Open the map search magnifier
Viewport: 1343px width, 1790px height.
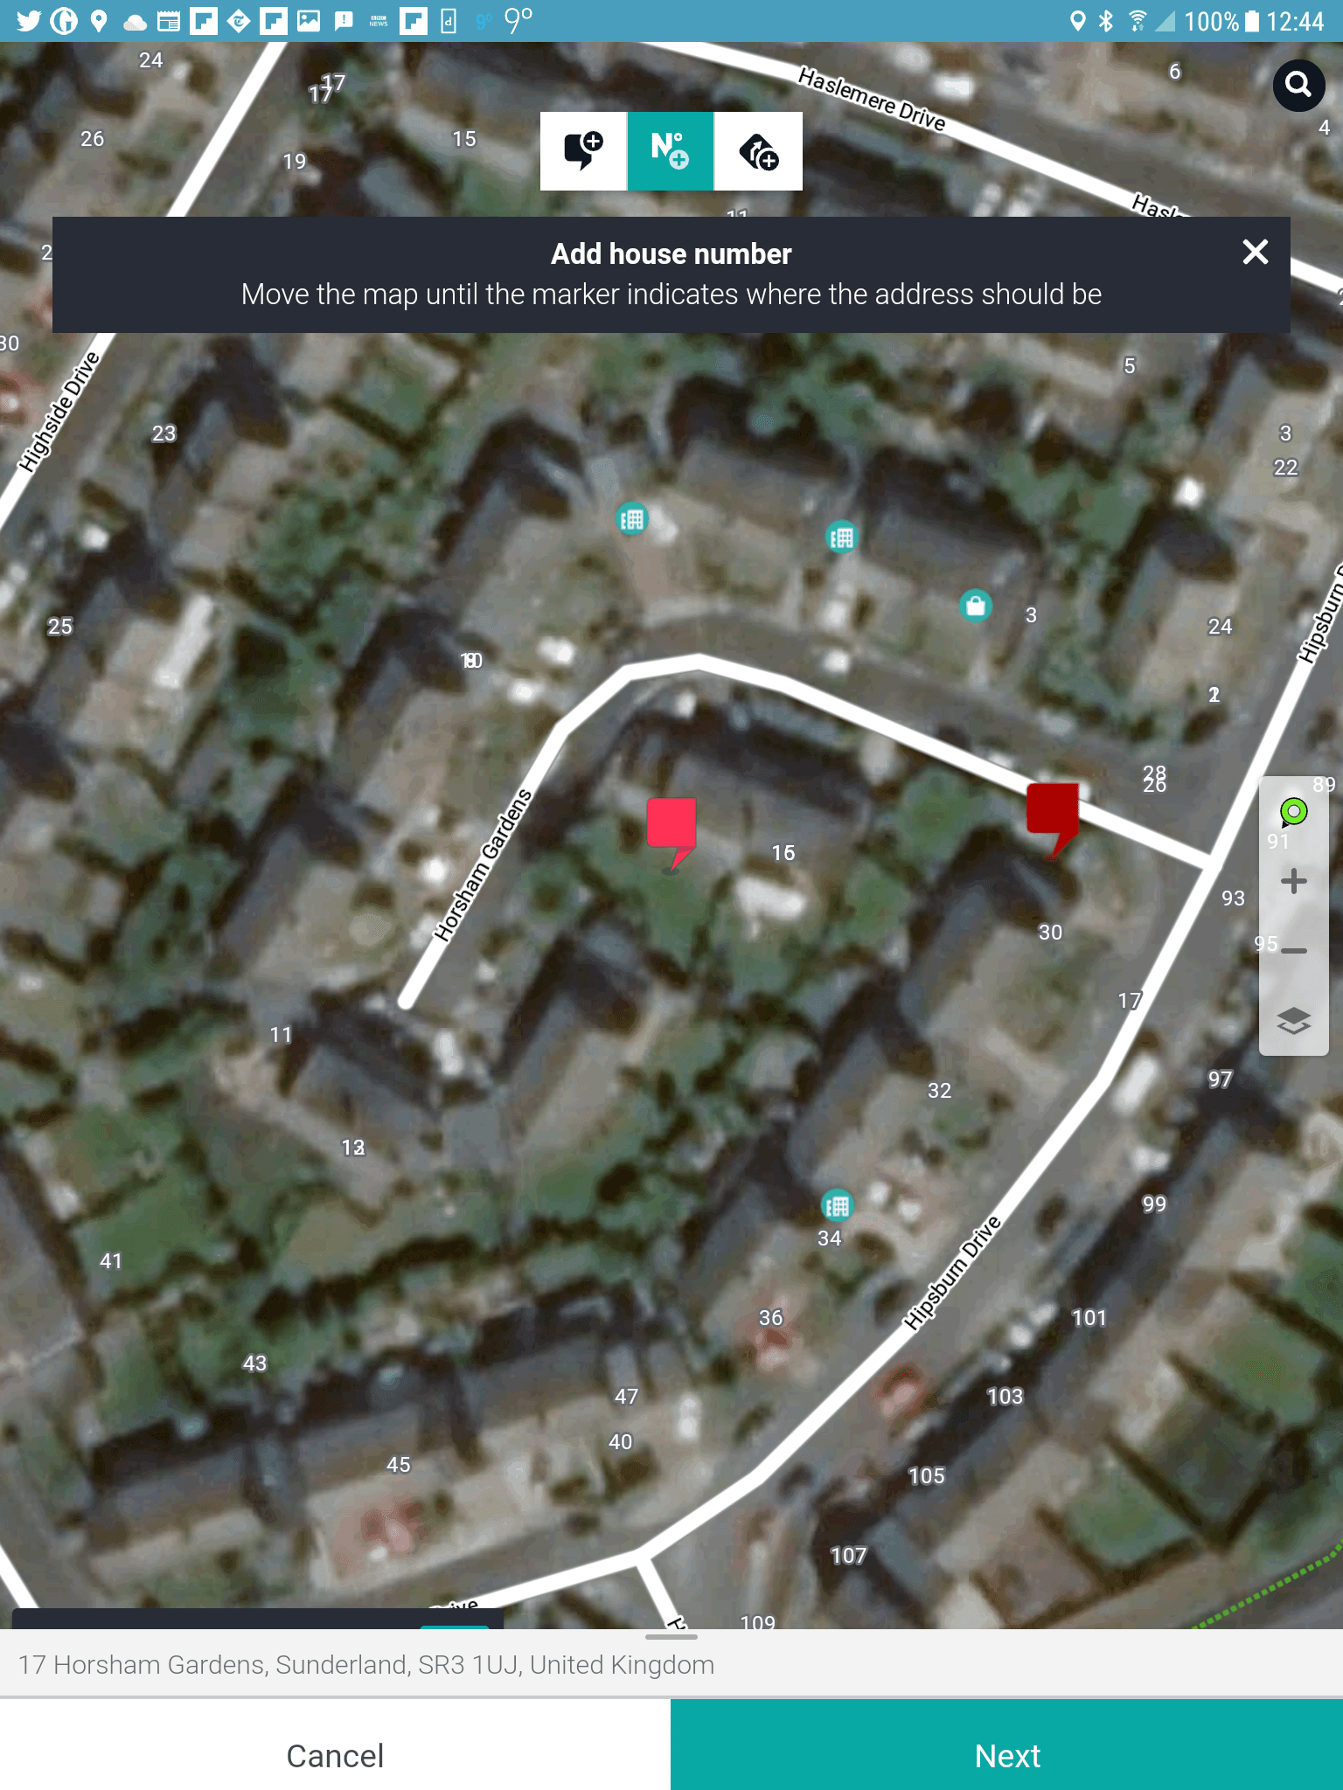[x=1298, y=86]
